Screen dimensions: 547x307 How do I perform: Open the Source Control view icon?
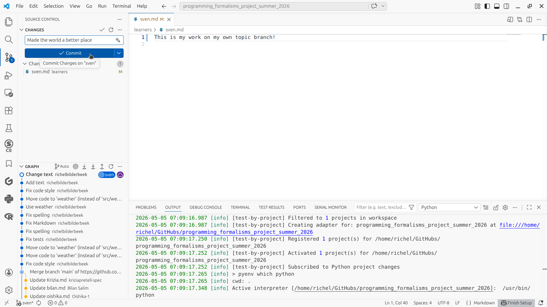[x=9, y=57]
